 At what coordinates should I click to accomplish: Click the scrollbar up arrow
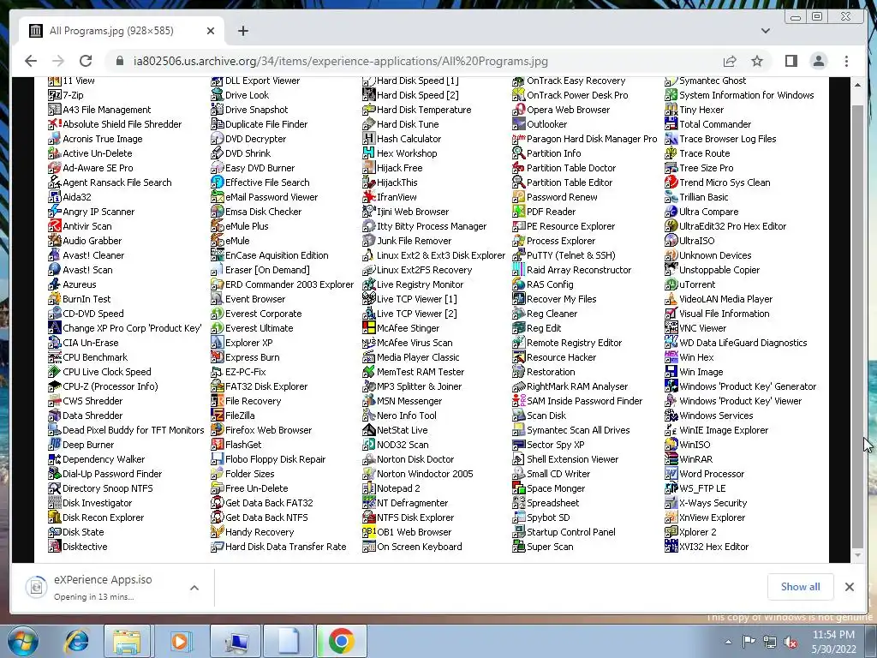(856, 85)
